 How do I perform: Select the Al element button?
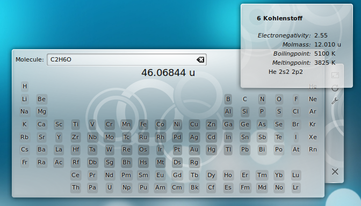tap(228, 111)
